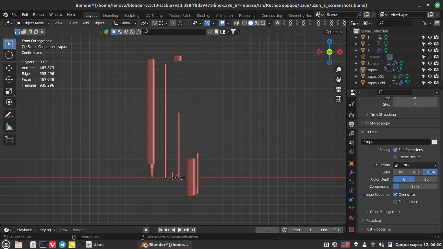Open the Keying dropdown in timeline

click(x=47, y=230)
